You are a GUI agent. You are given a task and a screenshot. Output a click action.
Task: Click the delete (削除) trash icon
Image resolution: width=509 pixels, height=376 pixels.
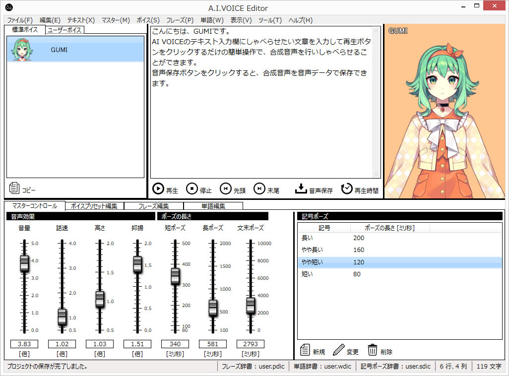coord(373,350)
